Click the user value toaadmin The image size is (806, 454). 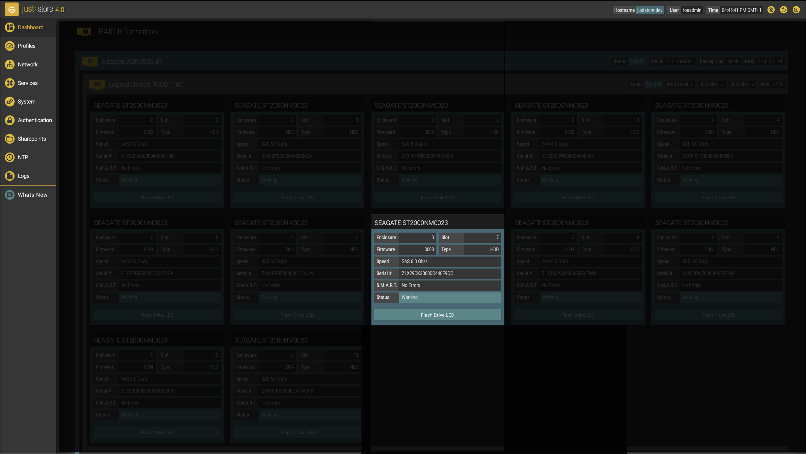coord(692,10)
